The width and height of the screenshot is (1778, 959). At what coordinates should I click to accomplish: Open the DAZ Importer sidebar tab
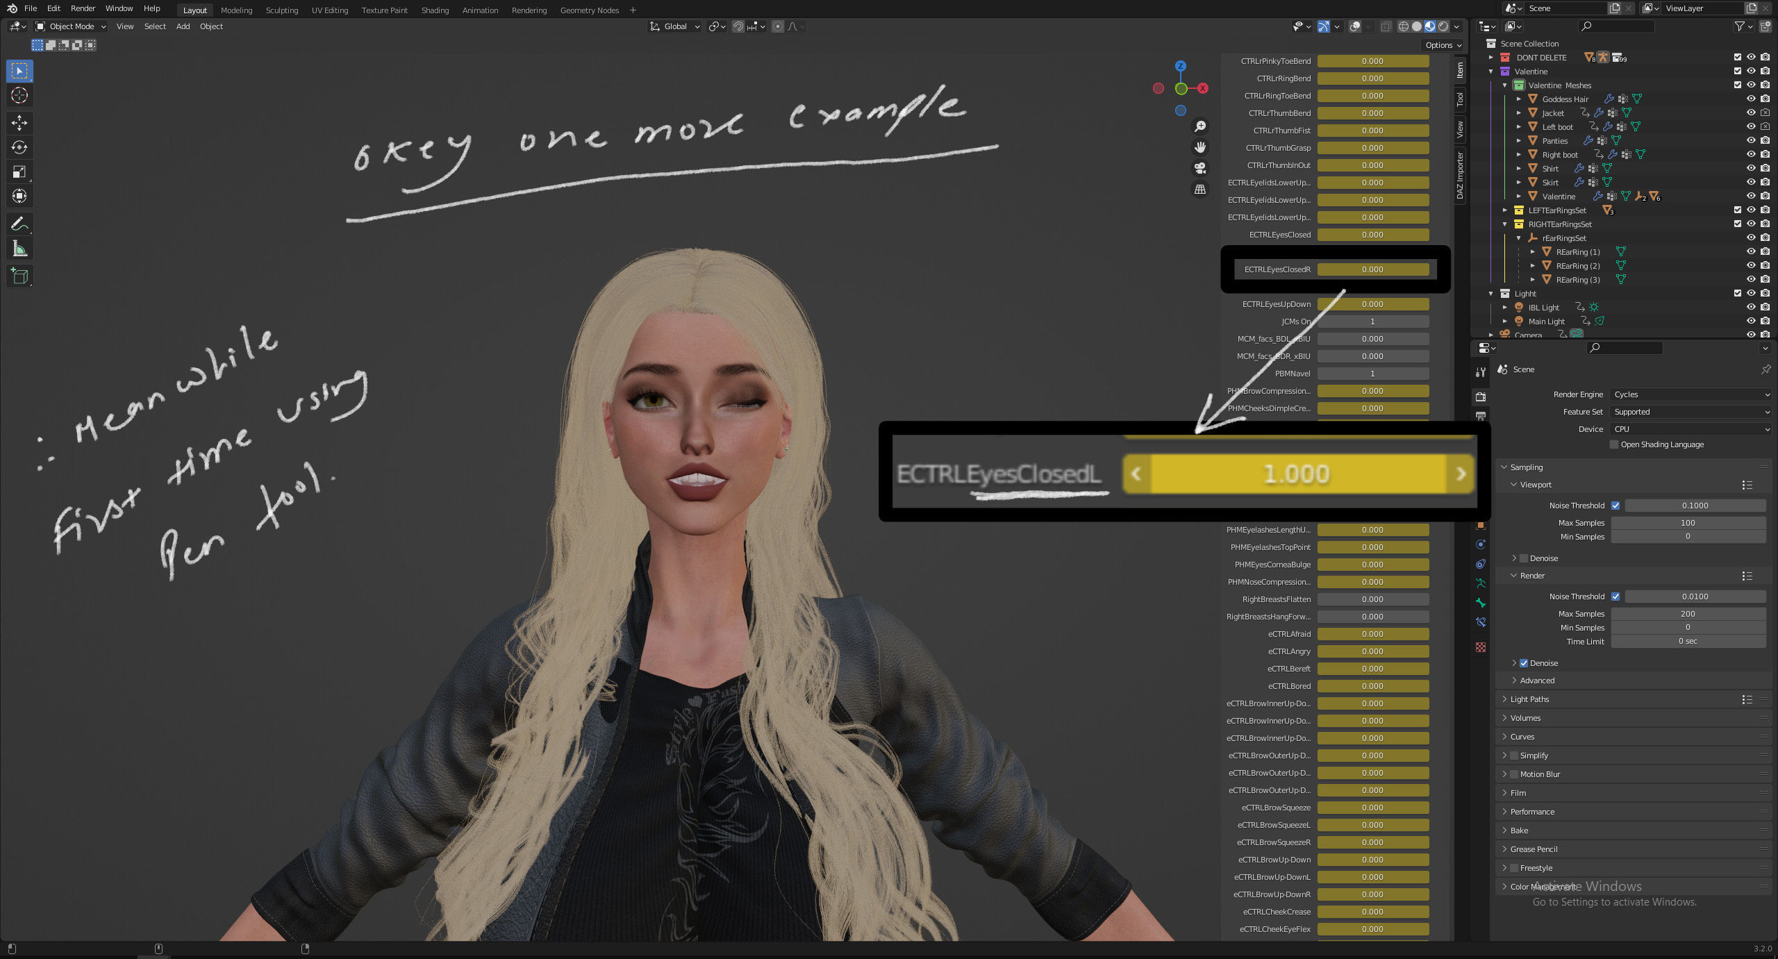coord(1460,176)
